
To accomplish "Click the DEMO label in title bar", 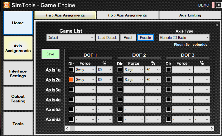I will (x=204, y=5).
